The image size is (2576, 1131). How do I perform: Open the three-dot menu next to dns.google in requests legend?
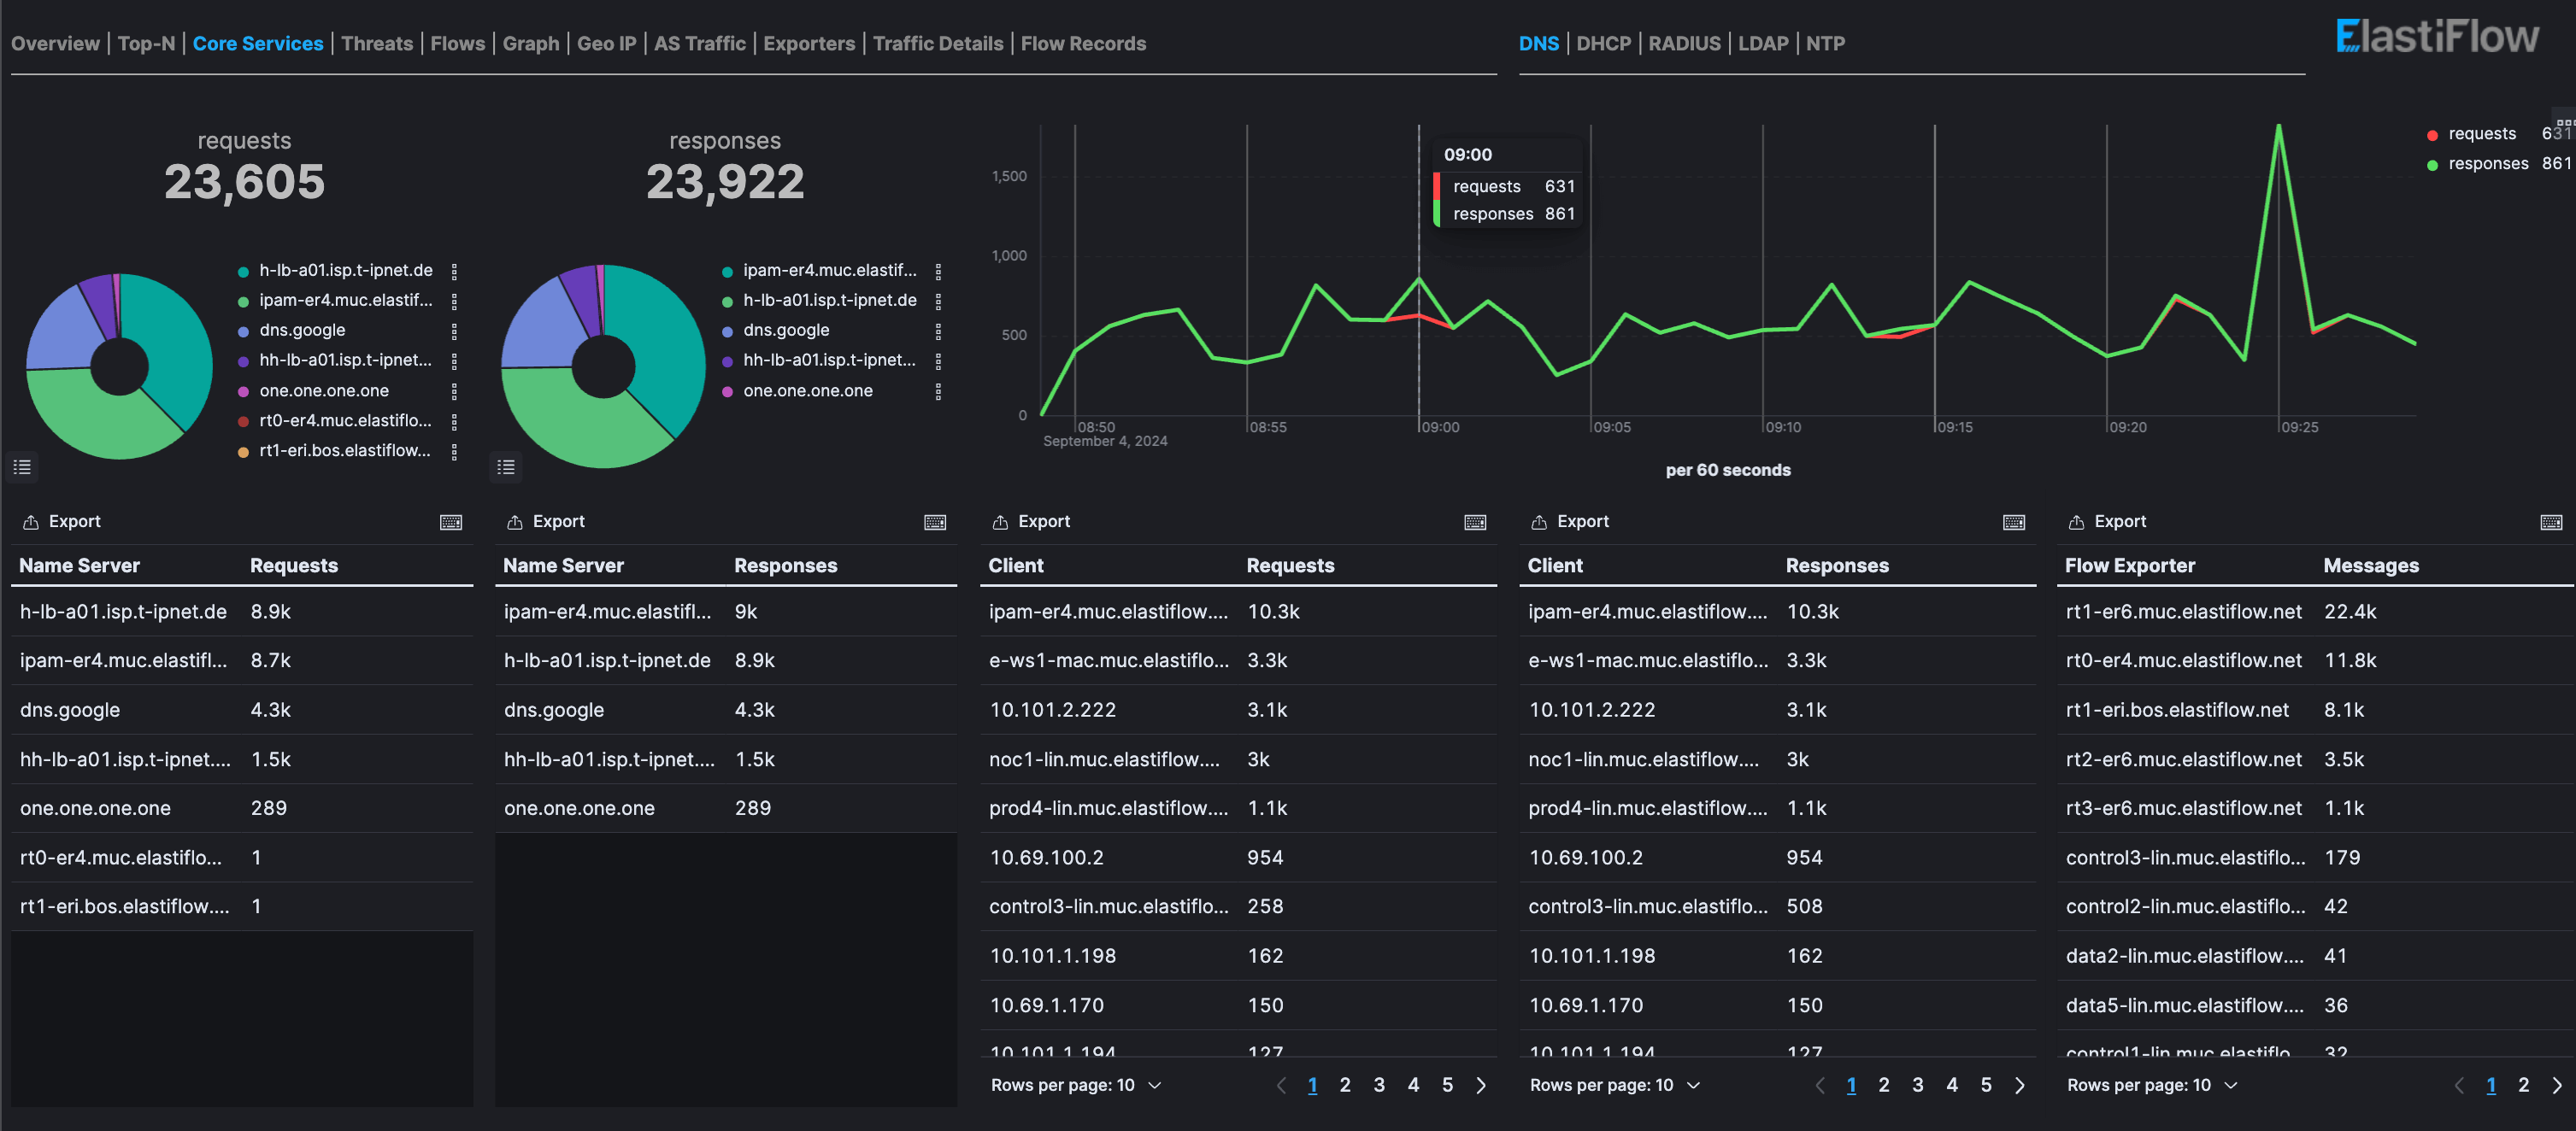point(455,330)
